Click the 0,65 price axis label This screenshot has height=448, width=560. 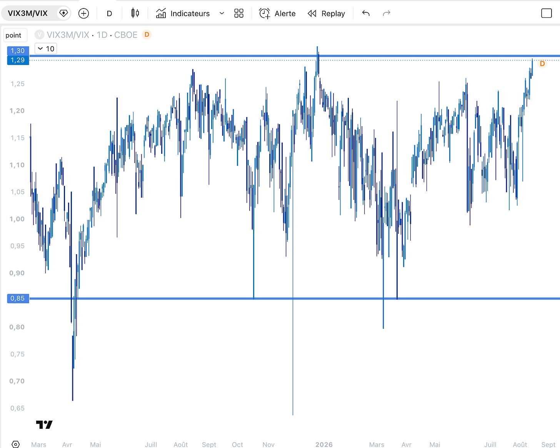pyautogui.click(x=18, y=408)
